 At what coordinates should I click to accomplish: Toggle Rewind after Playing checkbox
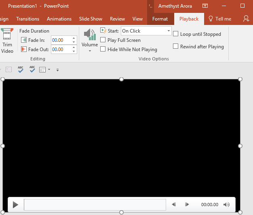175,46
